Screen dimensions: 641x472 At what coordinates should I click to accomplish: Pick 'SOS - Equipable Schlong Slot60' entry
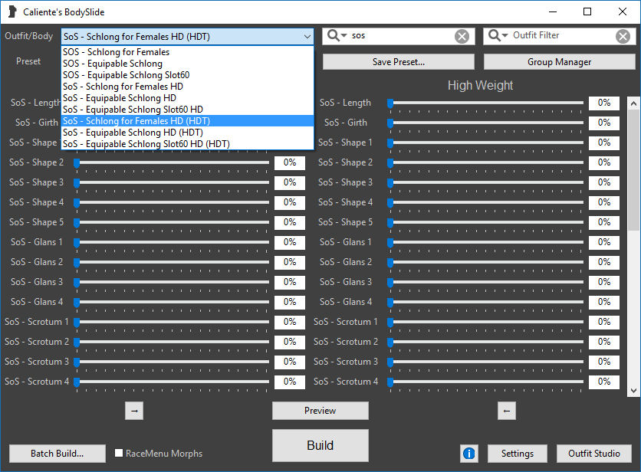(x=188, y=75)
